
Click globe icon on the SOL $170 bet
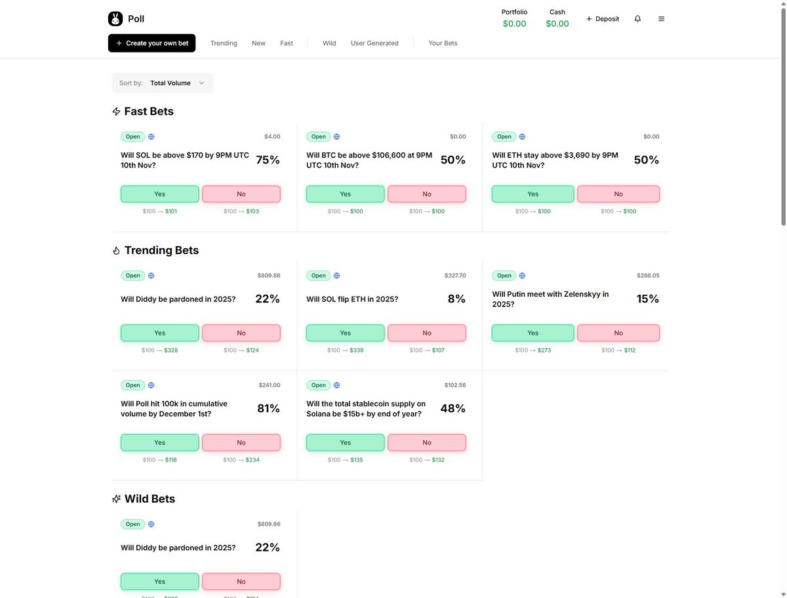[151, 137]
